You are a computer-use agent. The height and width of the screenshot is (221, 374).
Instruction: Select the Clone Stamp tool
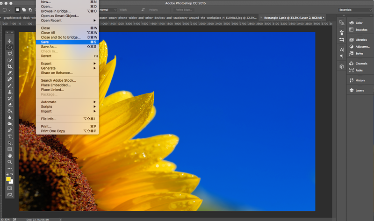9,92
